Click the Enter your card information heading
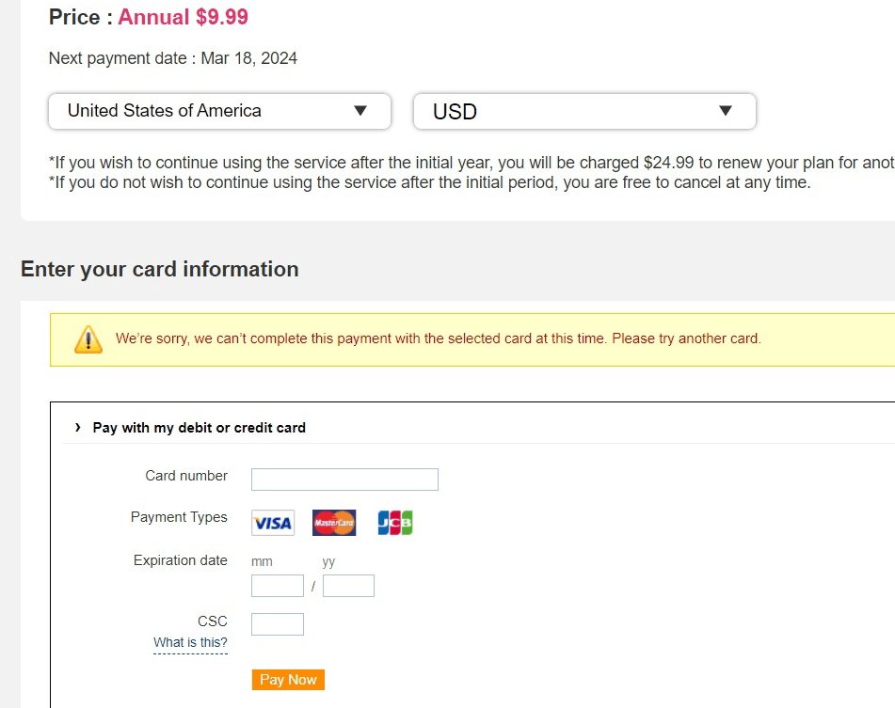 [x=160, y=269]
